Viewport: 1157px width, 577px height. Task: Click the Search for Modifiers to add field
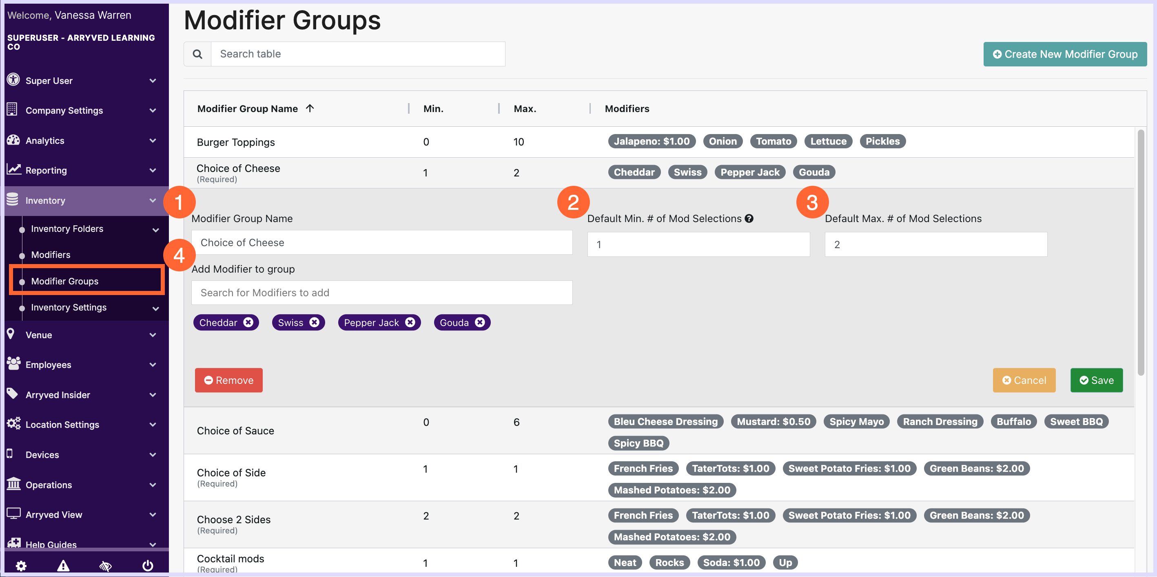[382, 293]
